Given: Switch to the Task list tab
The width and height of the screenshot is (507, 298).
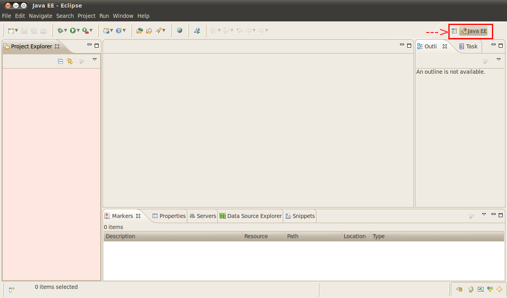Looking at the screenshot, I should (x=468, y=46).
